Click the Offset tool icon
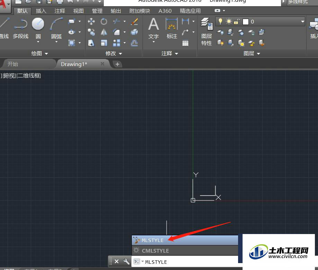Viewport: 318px width, 270px height. point(135,43)
